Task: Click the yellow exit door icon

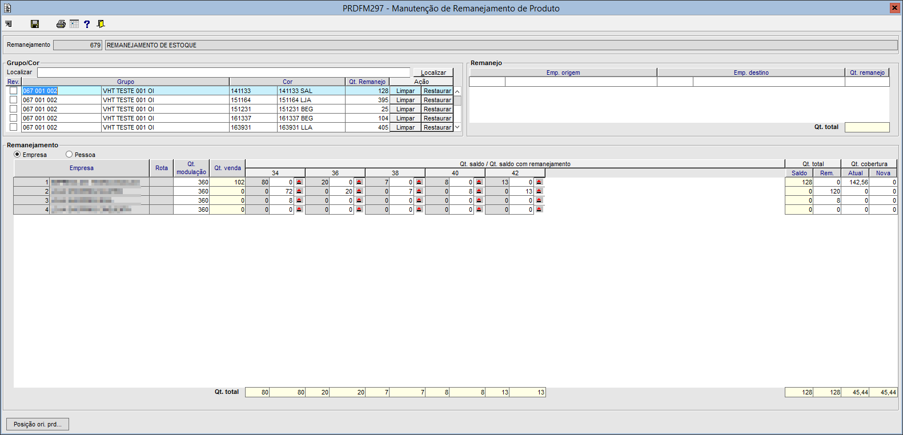Action: (x=101, y=24)
